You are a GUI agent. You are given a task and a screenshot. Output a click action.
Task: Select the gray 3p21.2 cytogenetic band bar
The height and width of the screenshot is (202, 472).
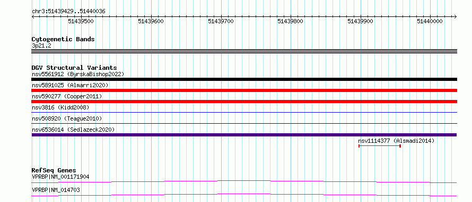pyautogui.click(x=244, y=51)
